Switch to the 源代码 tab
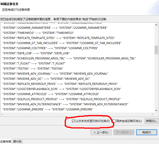Screen dimensions: 159x144 pos(17,141)
